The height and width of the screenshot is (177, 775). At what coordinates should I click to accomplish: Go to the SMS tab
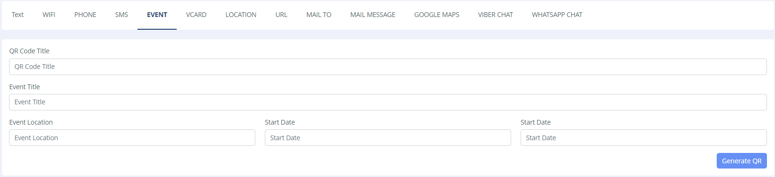pyautogui.click(x=121, y=15)
